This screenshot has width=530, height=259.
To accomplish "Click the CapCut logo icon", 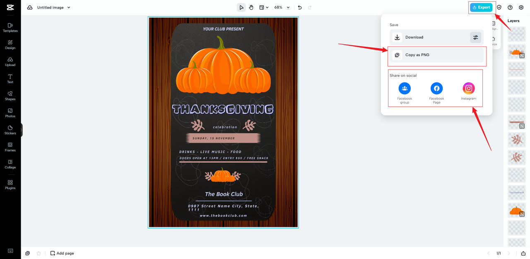I will (x=10, y=7).
